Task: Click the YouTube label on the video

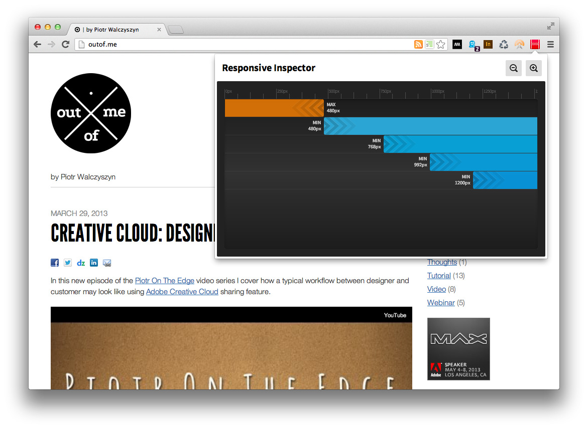Action: (395, 315)
